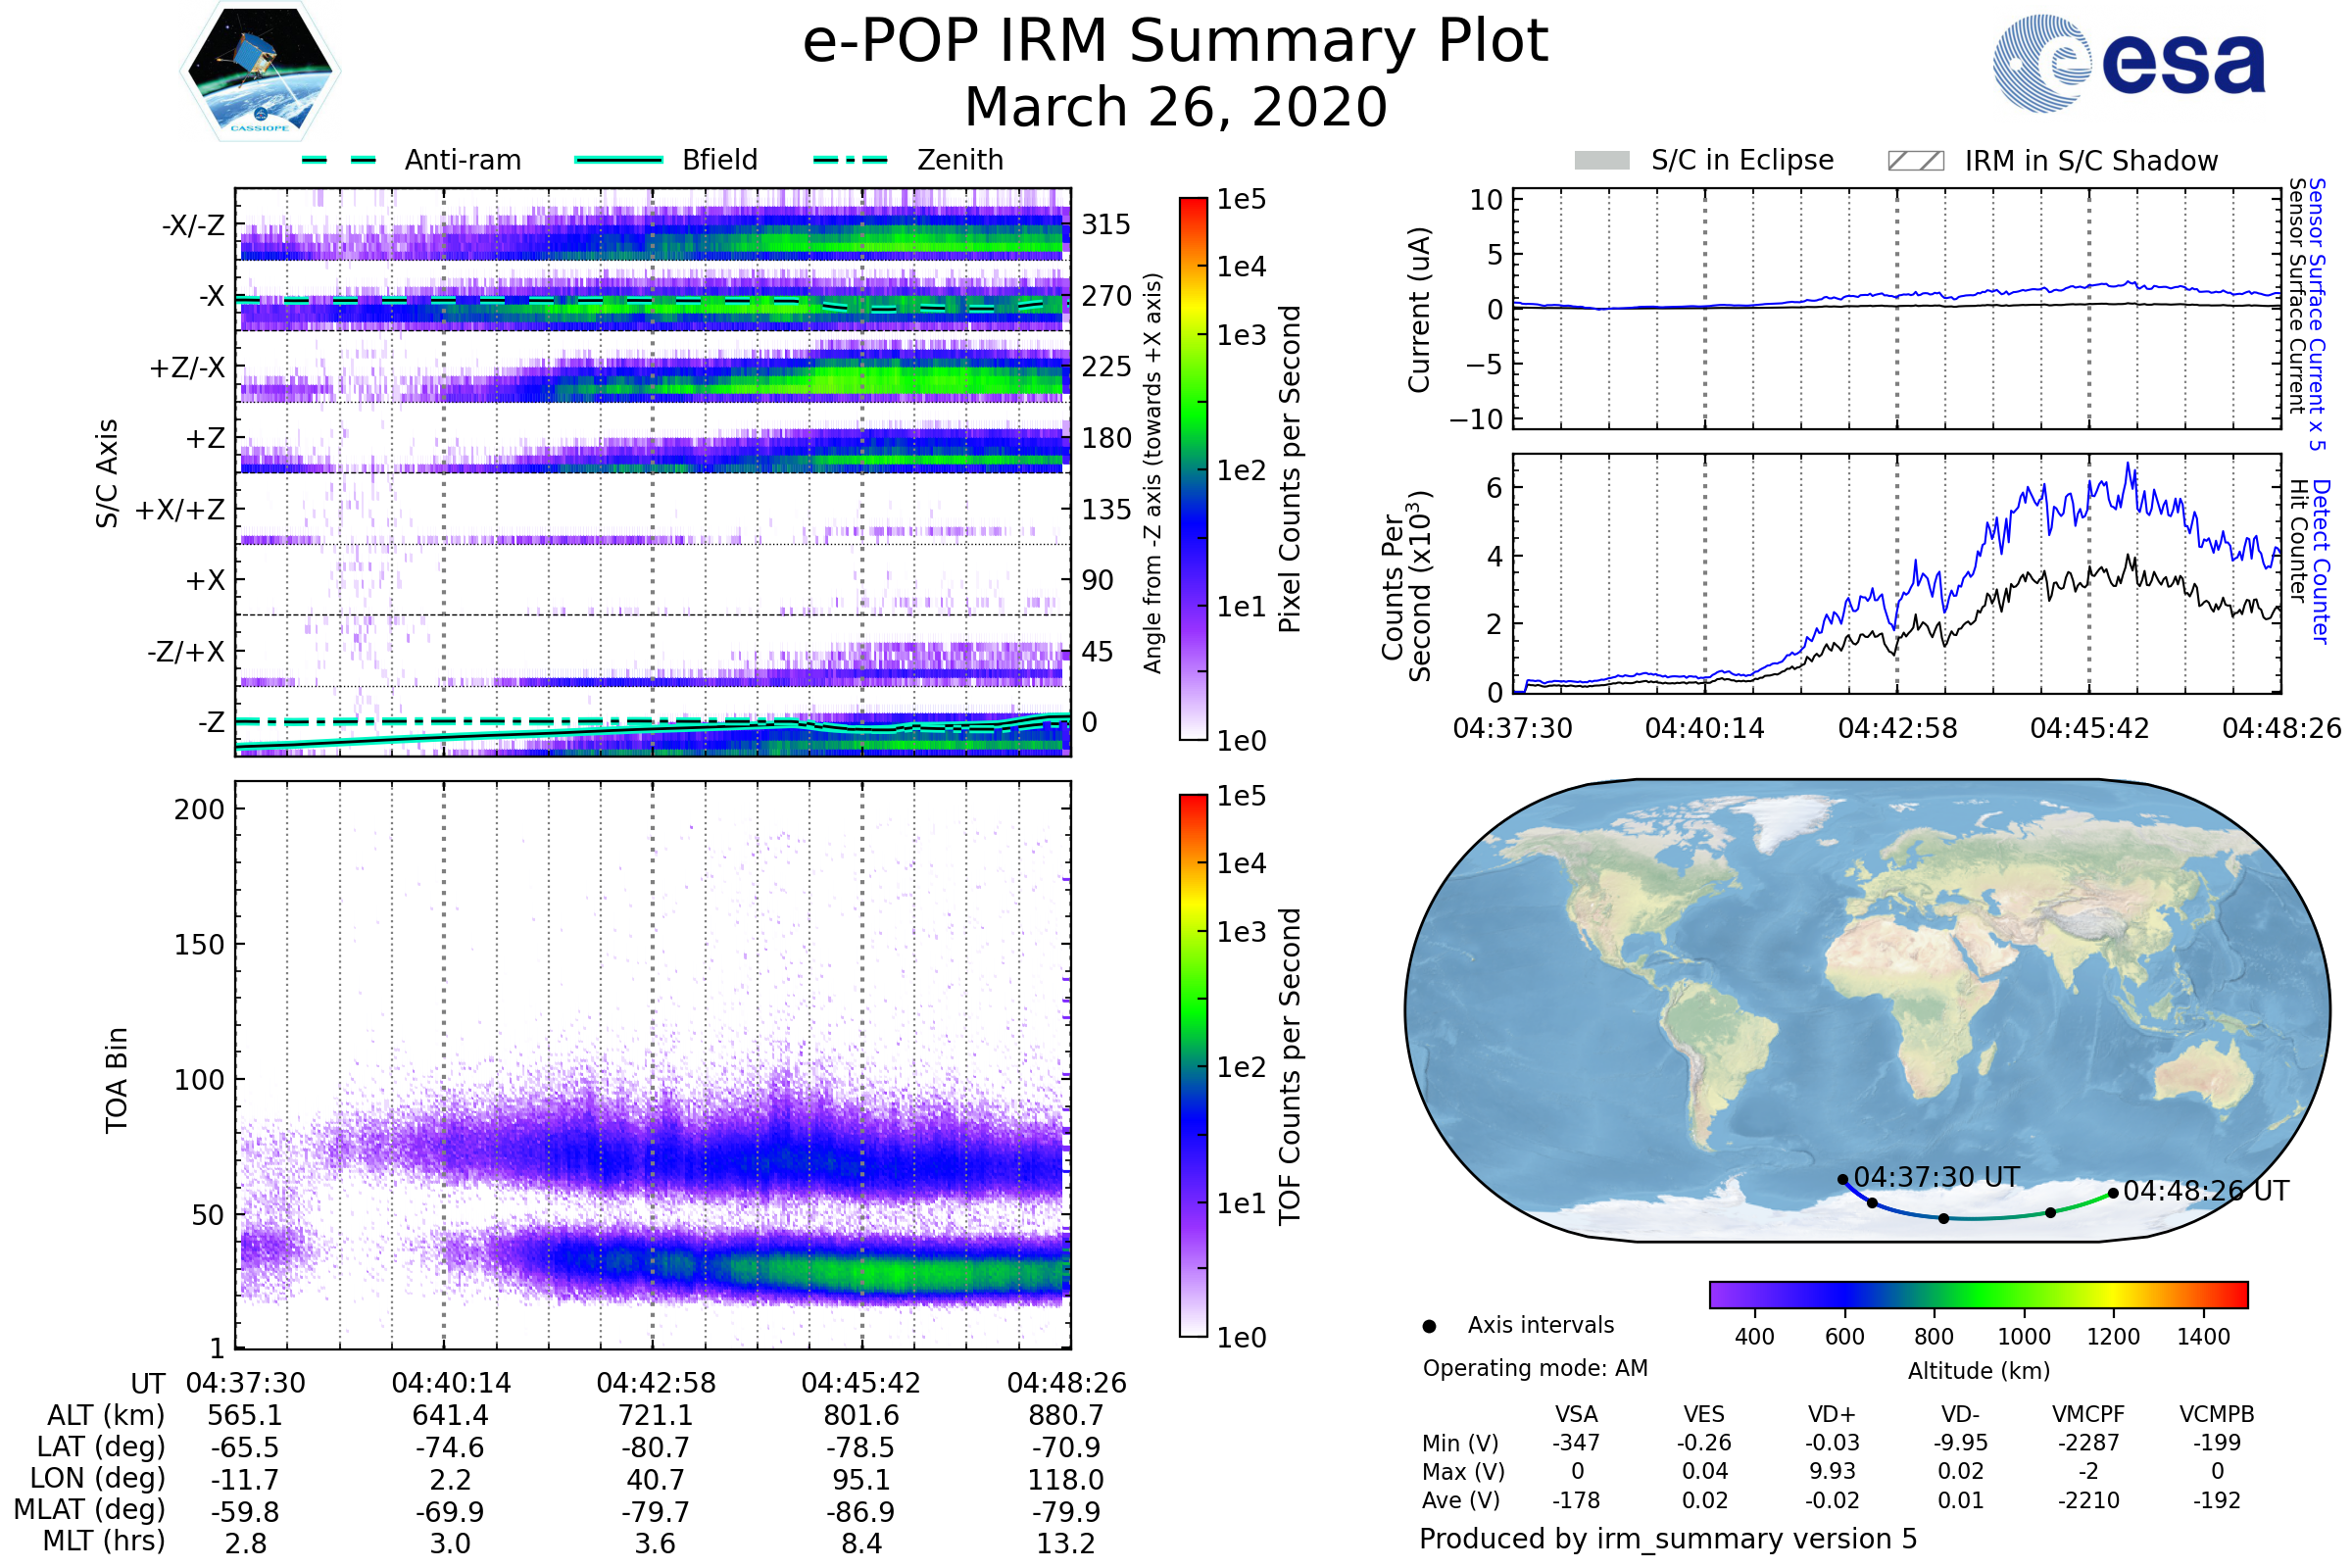Click the Operating mode: AM text
The image size is (2352, 1568).
(1535, 1368)
